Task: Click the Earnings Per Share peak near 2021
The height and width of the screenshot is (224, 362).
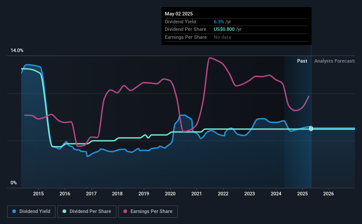Action: point(209,58)
